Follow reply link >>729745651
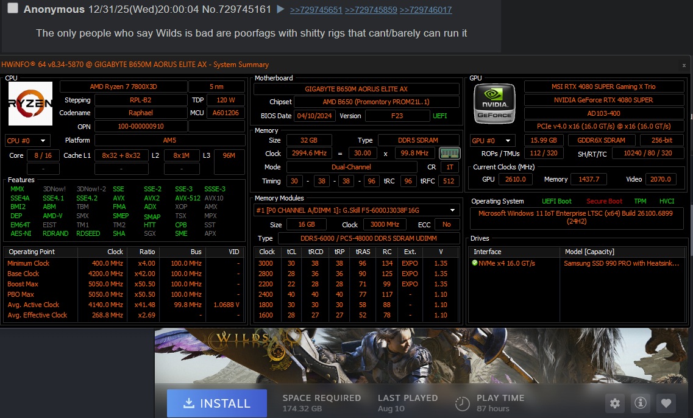Image resolution: width=693 pixels, height=418 pixels. click(x=316, y=10)
